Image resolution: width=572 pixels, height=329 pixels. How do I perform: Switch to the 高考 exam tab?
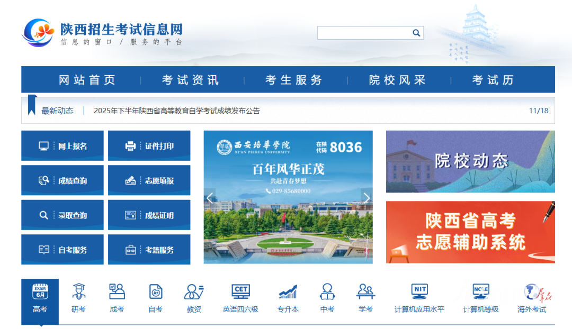(40, 298)
